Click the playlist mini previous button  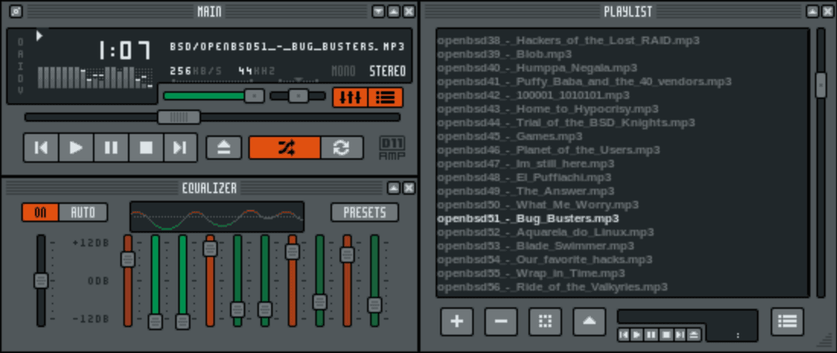coord(624,335)
